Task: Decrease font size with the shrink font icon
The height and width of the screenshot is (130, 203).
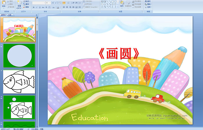Action: (56, 3)
